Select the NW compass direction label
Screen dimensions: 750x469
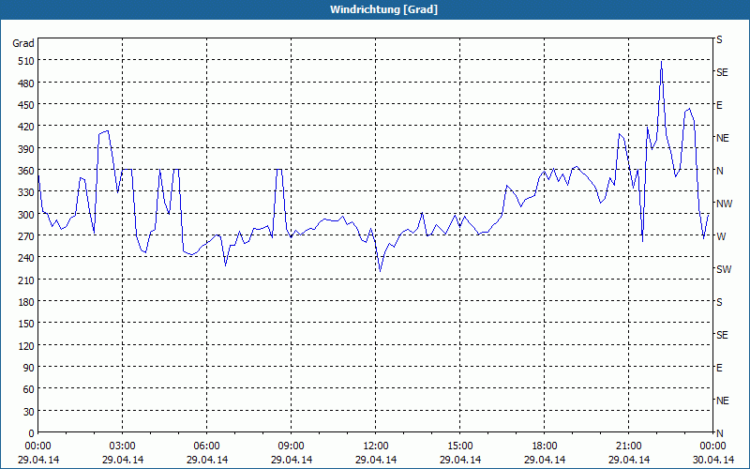pos(723,204)
